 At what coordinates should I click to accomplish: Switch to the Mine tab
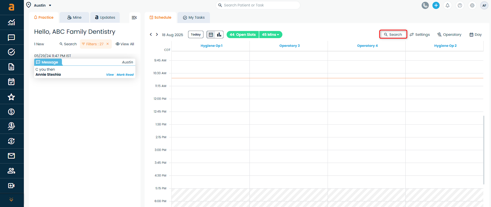coord(74,17)
